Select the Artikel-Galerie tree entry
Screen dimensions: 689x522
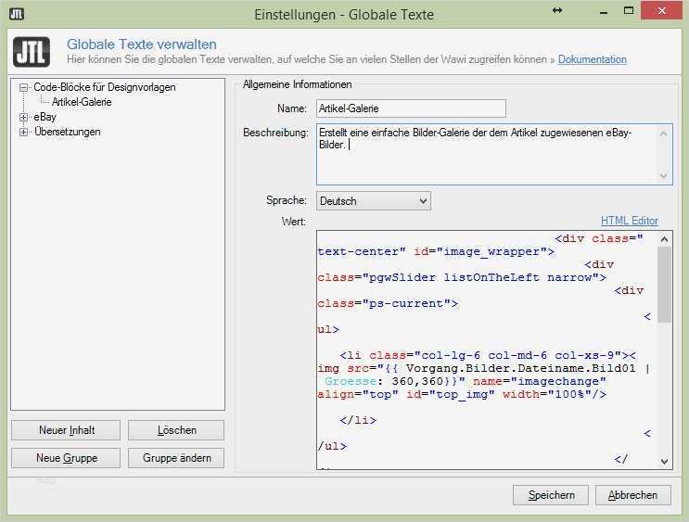click(x=82, y=102)
